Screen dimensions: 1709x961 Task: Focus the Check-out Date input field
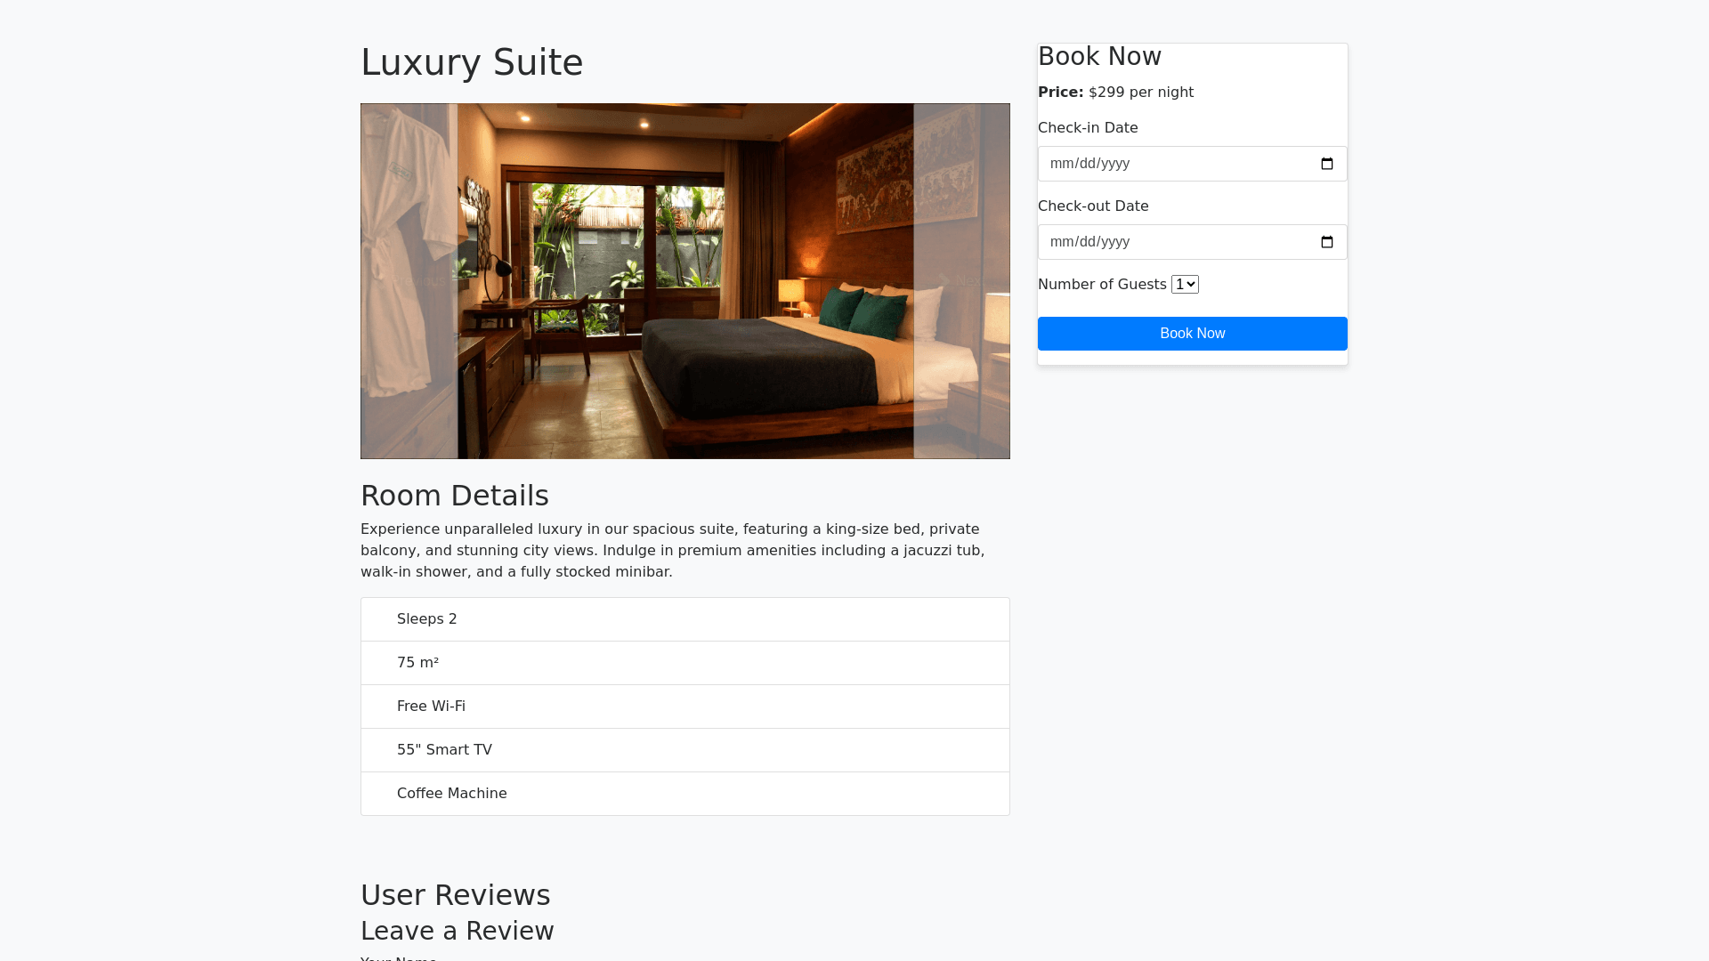point(1193,242)
